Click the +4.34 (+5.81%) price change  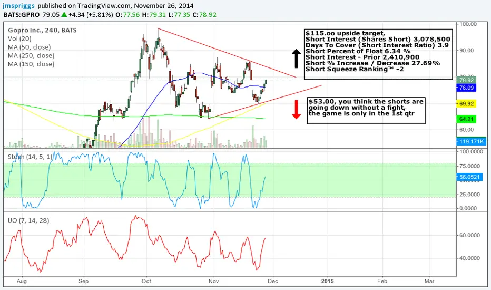[x=91, y=15]
